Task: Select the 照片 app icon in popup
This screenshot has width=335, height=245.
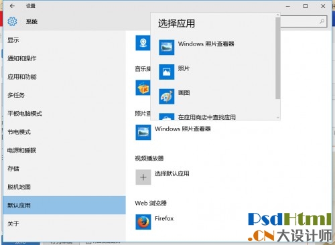Action: [166, 72]
